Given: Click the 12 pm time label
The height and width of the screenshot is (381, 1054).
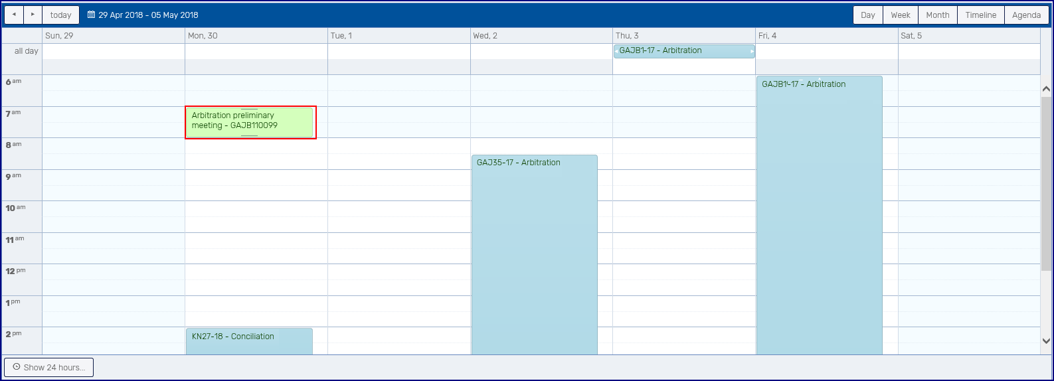Looking at the screenshot, I should click(15, 271).
